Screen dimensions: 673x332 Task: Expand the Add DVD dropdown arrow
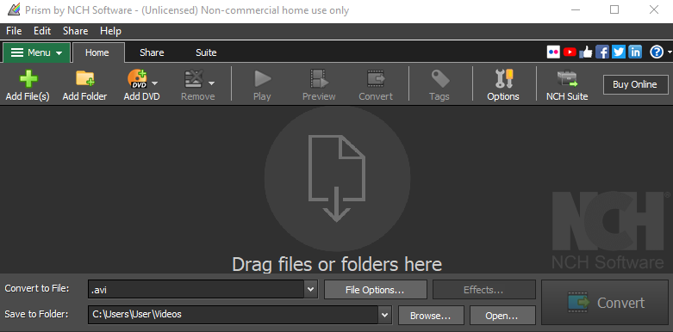click(x=155, y=83)
